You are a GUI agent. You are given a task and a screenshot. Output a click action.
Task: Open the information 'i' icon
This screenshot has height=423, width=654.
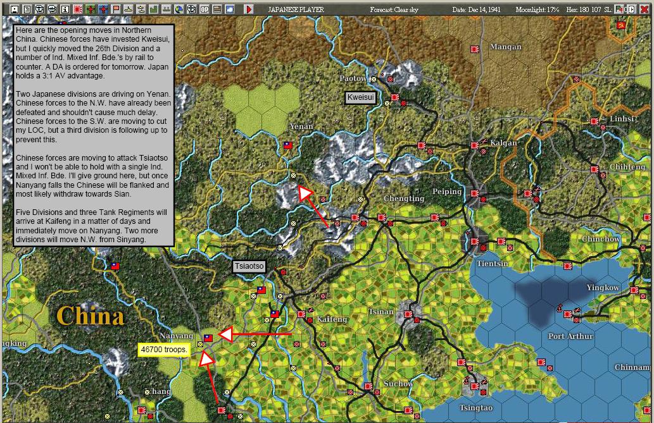pyautogui.click(x=65, y=9)
